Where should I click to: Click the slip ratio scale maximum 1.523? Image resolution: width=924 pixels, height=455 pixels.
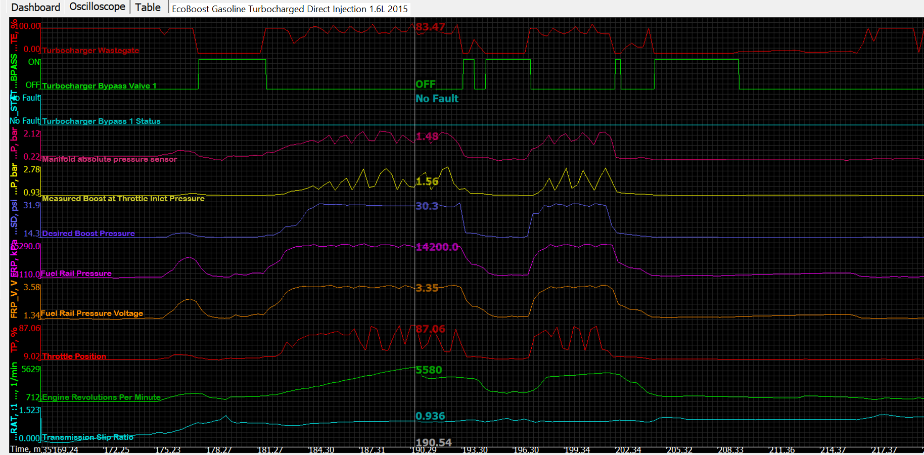30,410
